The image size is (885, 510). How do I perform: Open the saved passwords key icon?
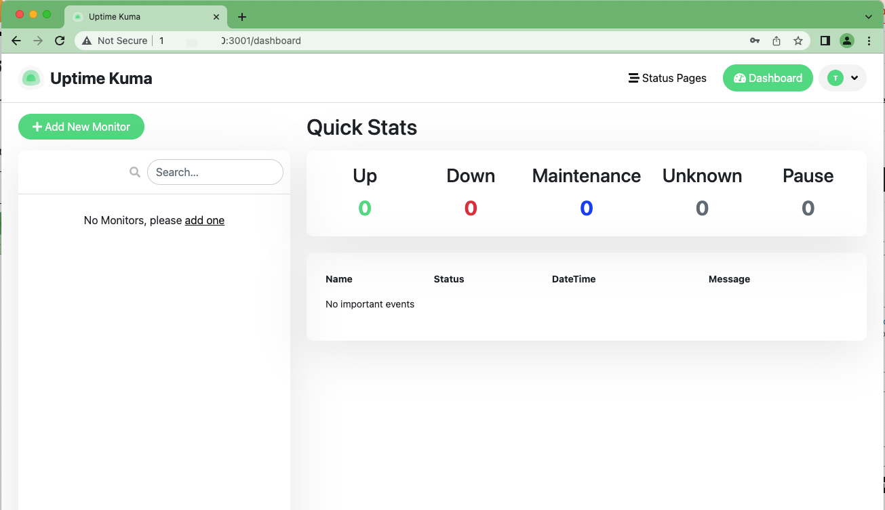click(x=755, y=41)
